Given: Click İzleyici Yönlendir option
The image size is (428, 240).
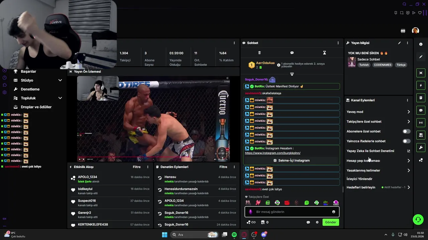Looking at the screenshot, I should tap(359, 179).
